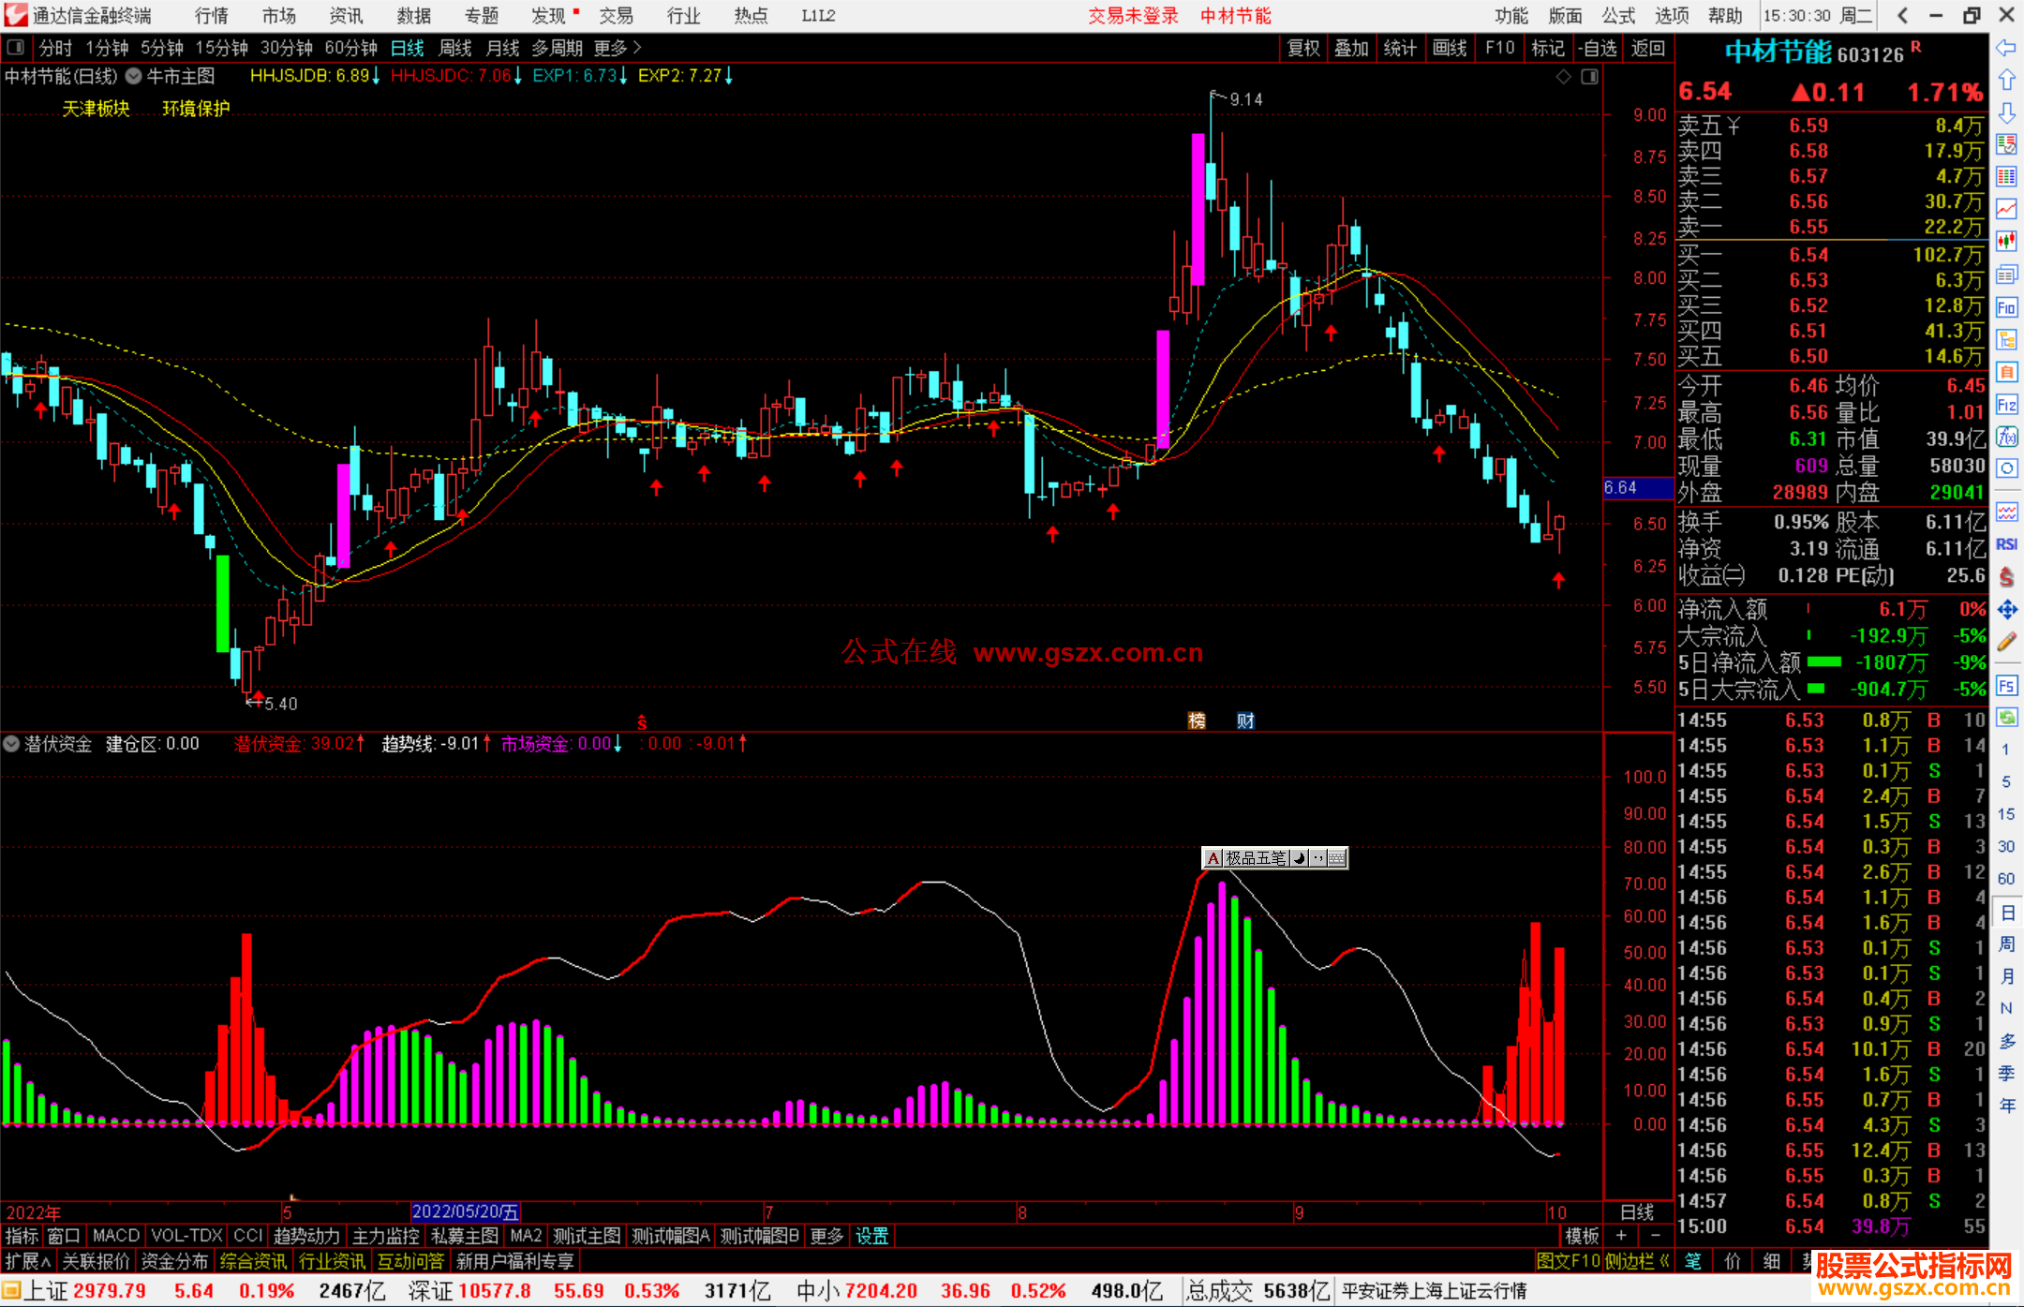Toggle the split-panel icon at chart top right

point(1589,77)
